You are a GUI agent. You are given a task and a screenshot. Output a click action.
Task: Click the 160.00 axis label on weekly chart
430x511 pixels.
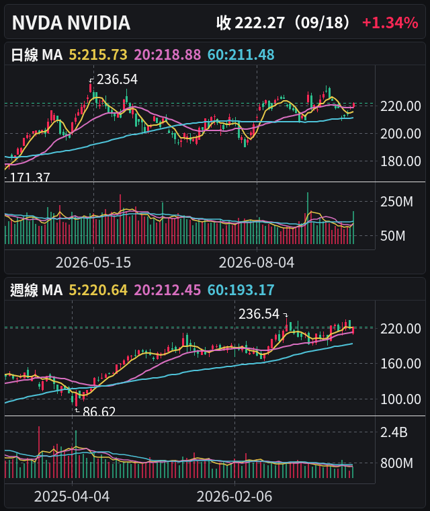400,364
